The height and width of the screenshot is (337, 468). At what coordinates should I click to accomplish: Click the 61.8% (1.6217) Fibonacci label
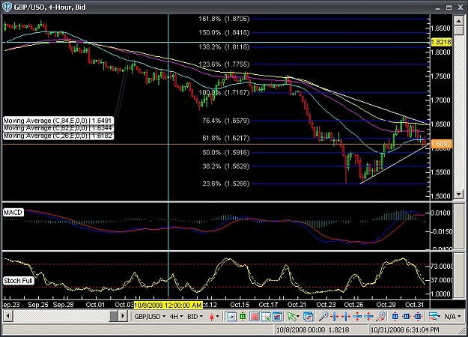(x=225, y=138)
